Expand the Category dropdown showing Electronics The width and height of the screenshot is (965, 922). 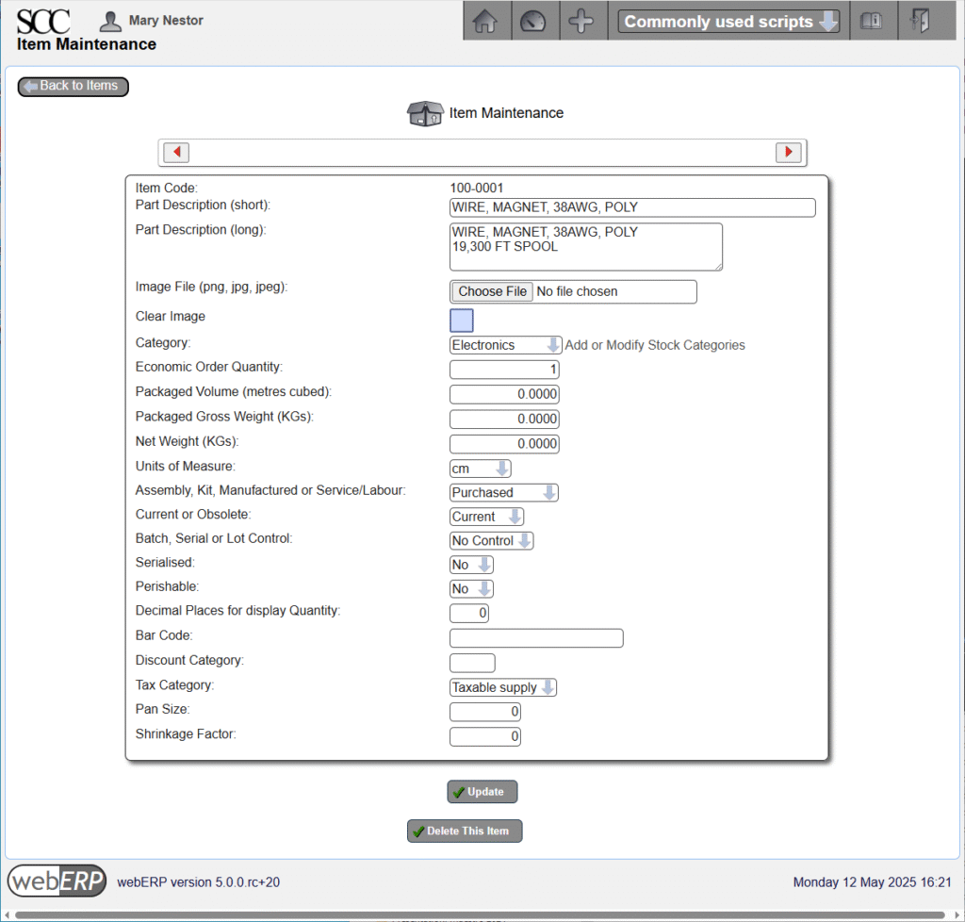pos(505,345)
